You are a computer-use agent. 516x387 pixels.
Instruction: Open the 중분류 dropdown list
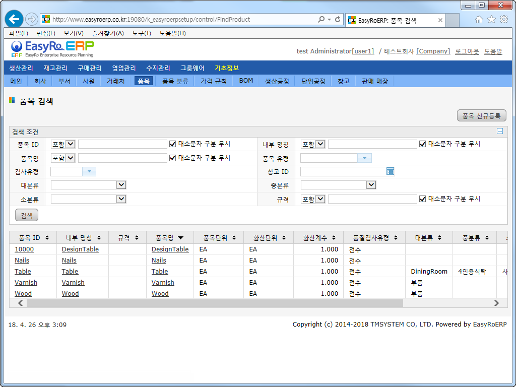371,185
